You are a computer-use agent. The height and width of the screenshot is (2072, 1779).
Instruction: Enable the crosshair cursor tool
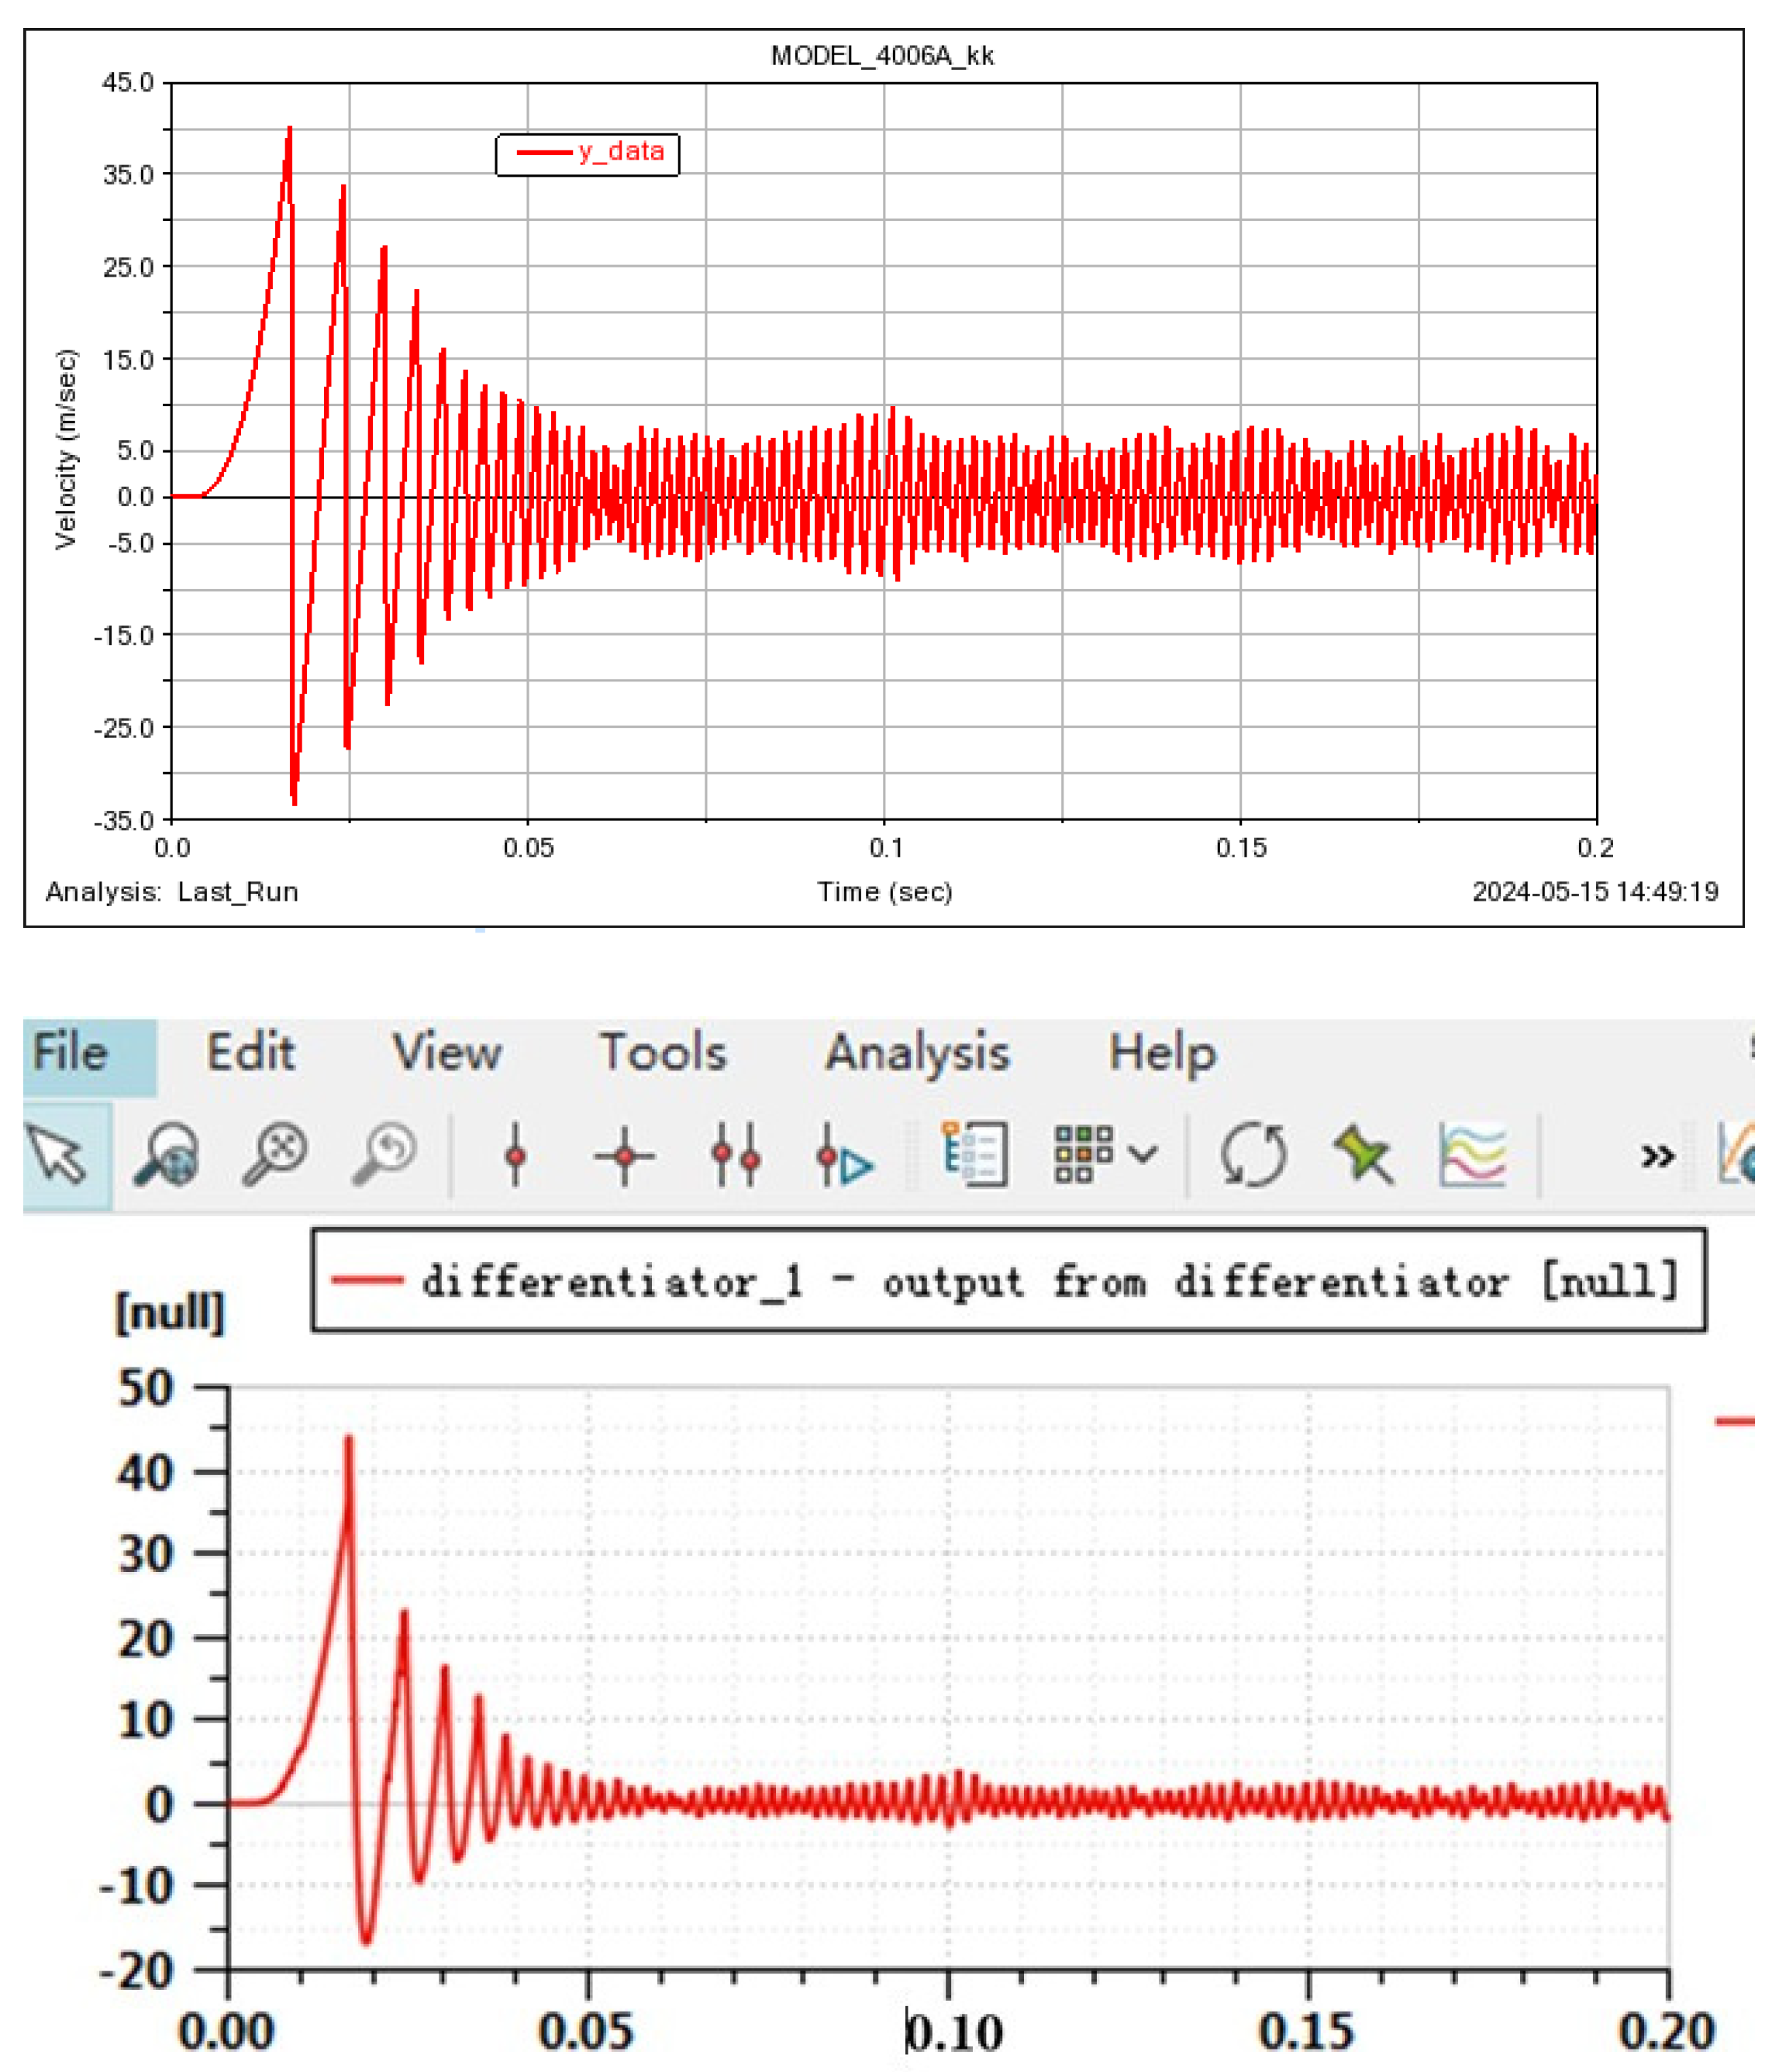pos(625,1156)
